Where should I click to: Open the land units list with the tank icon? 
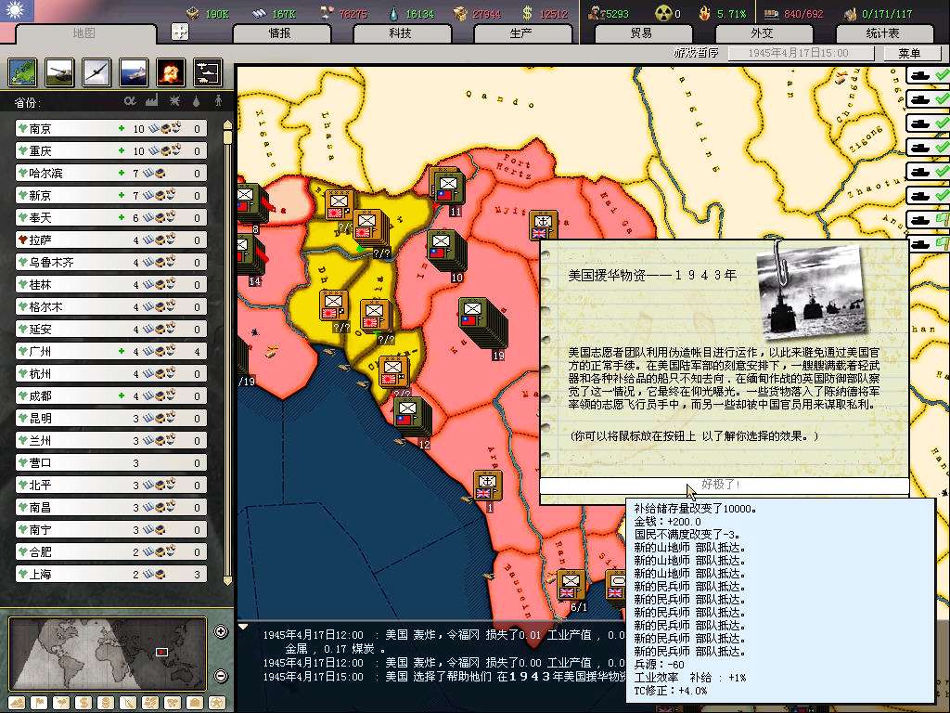[58, 71]
